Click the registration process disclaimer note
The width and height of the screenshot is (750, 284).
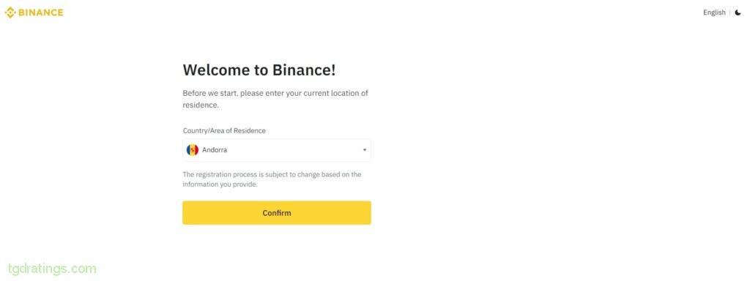click(272, 179)
